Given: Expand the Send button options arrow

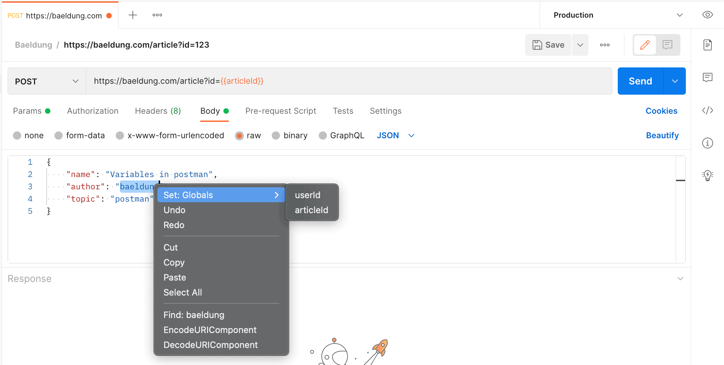Looking at the screenshot, I should coord(675,81).
